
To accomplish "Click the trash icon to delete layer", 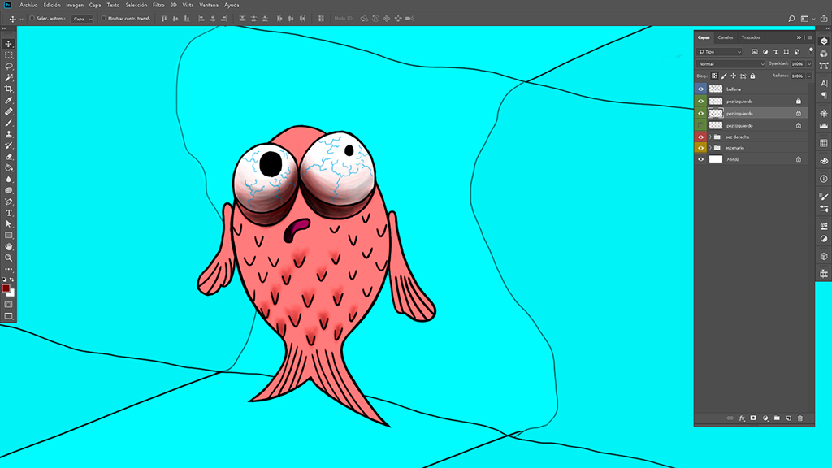I will click(800, 418).
